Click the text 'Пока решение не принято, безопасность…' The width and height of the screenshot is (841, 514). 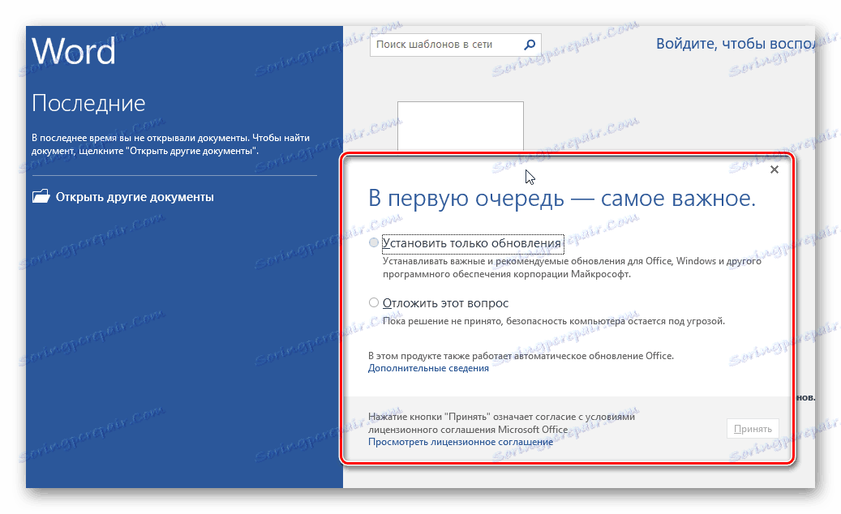(554, 321)
